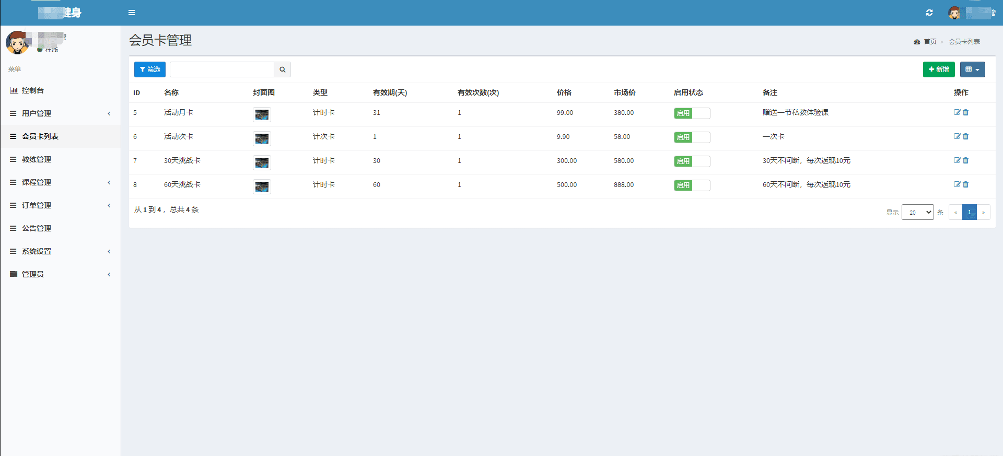
Task: Expand the 用户管理 sidebar menu
Action: coord(37,113)
